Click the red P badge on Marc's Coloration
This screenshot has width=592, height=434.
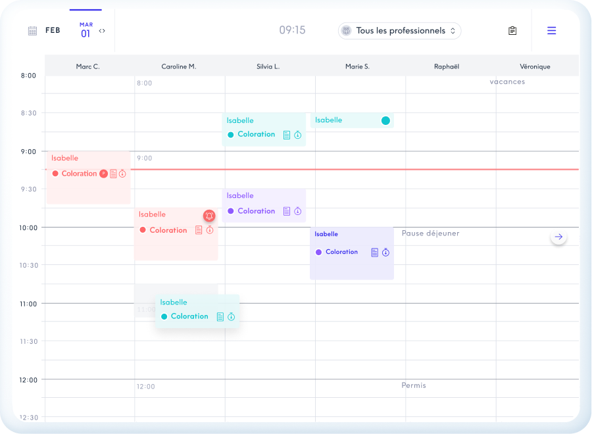(103, 174)
